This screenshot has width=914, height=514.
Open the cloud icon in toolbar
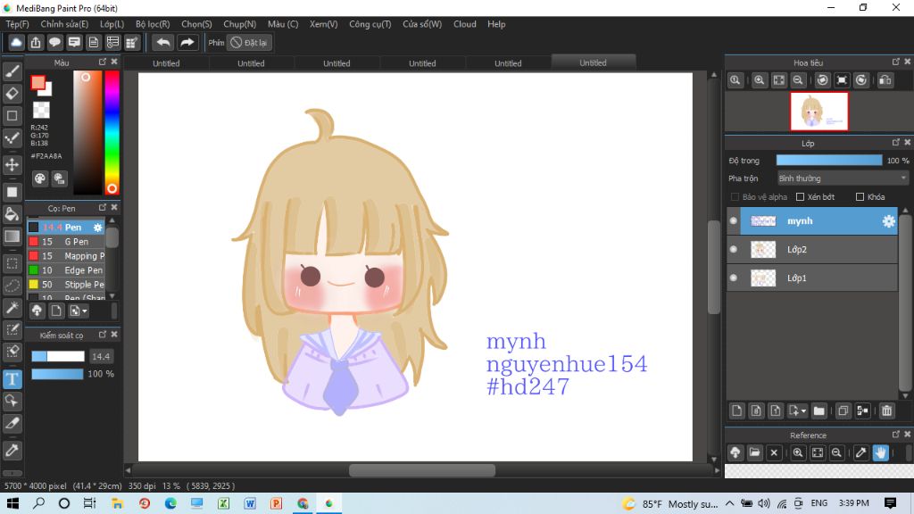tap(16, 43)
